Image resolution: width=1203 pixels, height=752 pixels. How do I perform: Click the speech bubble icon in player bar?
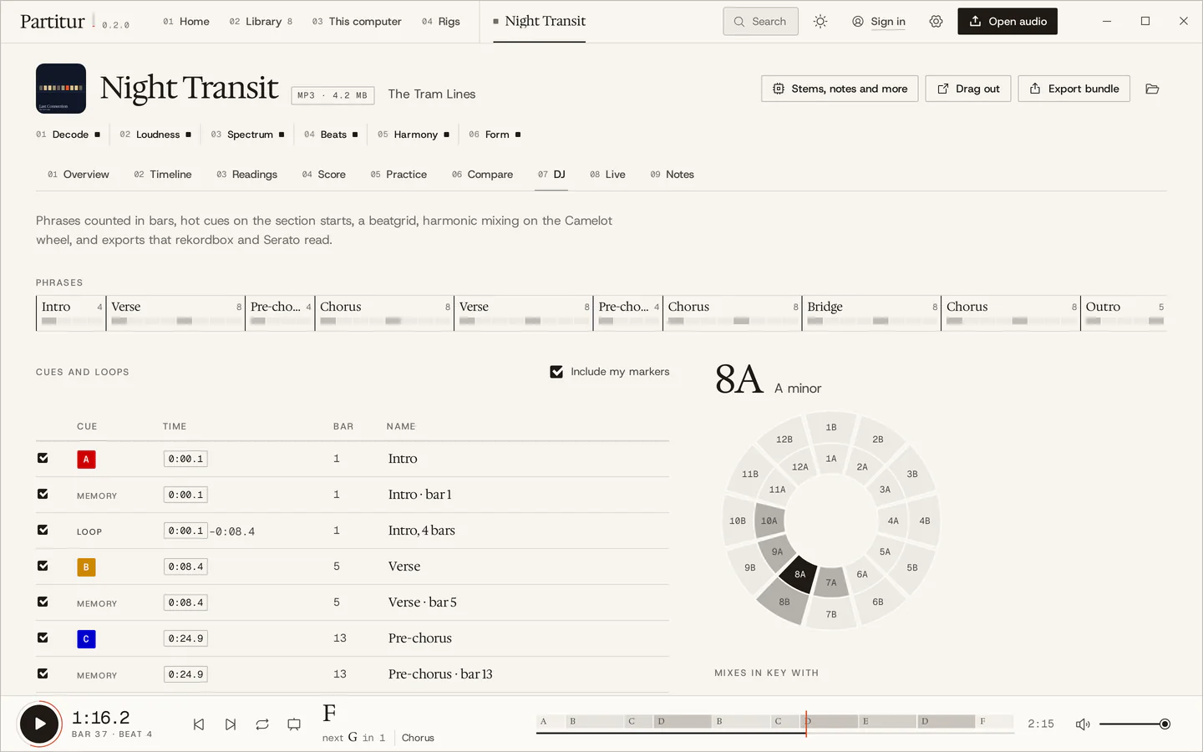tap(294, 724)
